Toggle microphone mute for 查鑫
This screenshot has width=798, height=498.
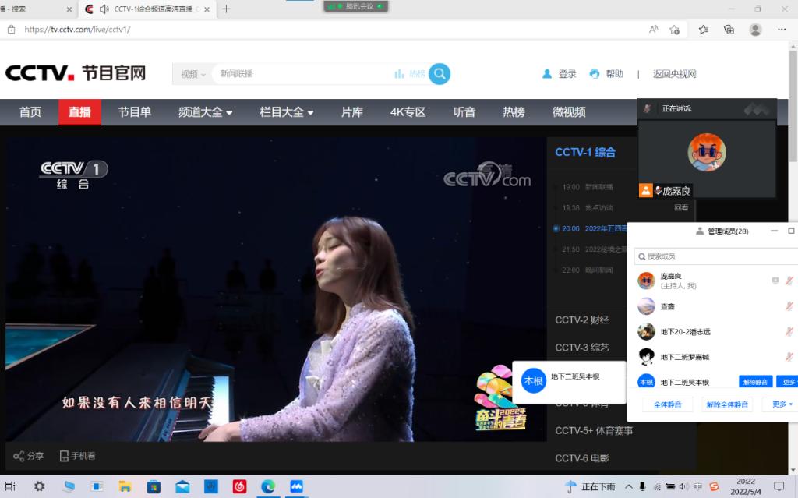point(789,306)
